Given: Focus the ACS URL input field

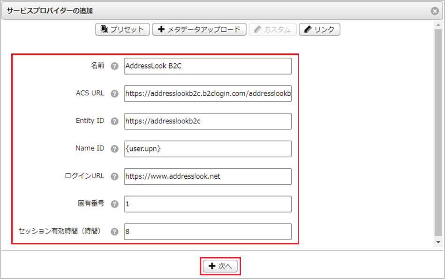Looking at the screenshot, I should (x=208, y=94).
